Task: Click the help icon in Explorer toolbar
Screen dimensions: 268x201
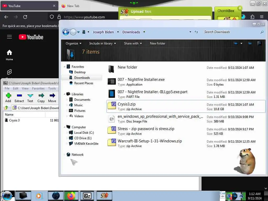Action: pos(259,43)
